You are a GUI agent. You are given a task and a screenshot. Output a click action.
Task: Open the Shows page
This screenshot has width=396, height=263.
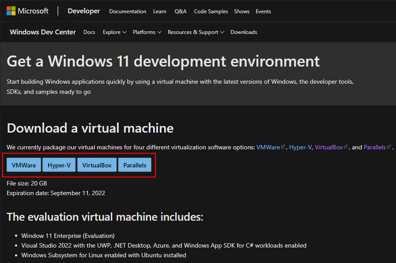(242, 11)
